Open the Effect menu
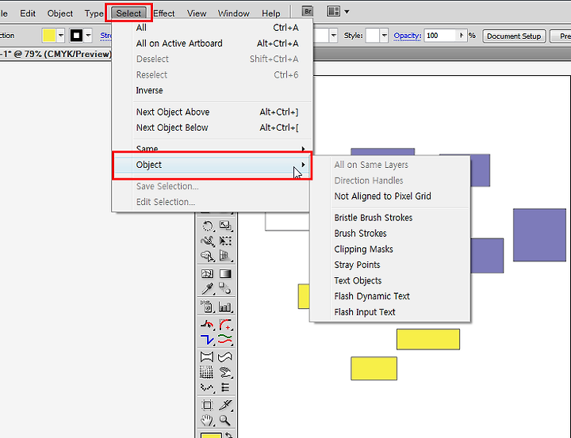571x438 pixels. click(164, 13)
